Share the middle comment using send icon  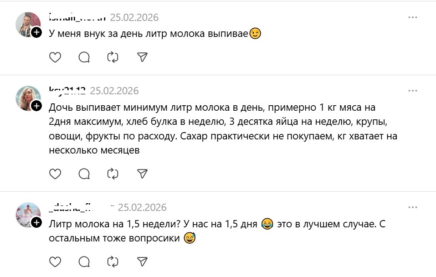click(x=143, y=174)
